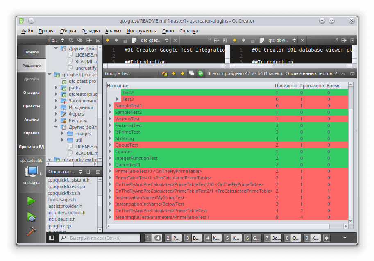The width and height of the screenshot is (374, 261).
Task: Go back in the qtc-dbviewer editor
Action: [235, 40]
